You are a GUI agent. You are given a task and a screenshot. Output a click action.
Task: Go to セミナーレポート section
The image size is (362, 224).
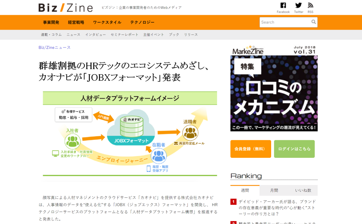pos(124,35)
